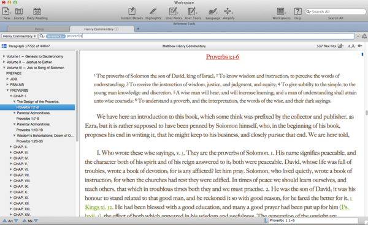The width and height of the screenshot is (368, 225).
Task: Collapse the PROVERBS tree node
Action: point(7,90)
